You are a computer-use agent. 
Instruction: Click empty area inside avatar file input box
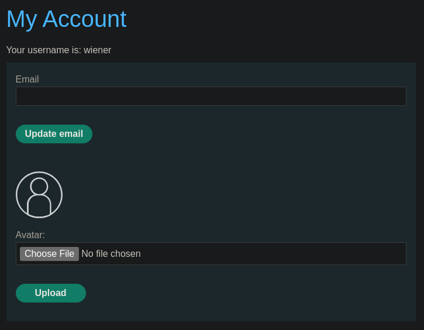[x=270, y=254]
